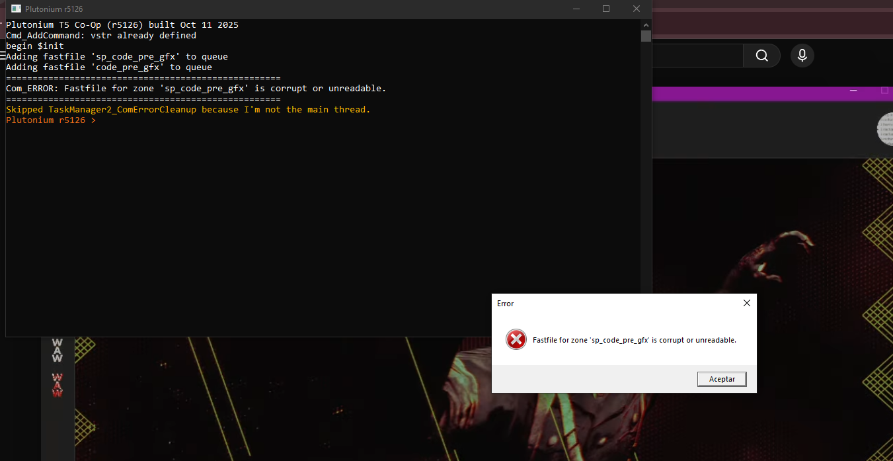Select the red WAW sidebar icon
Image resolution: width=893 pixels, height=461 pixels.
point(58,385)
